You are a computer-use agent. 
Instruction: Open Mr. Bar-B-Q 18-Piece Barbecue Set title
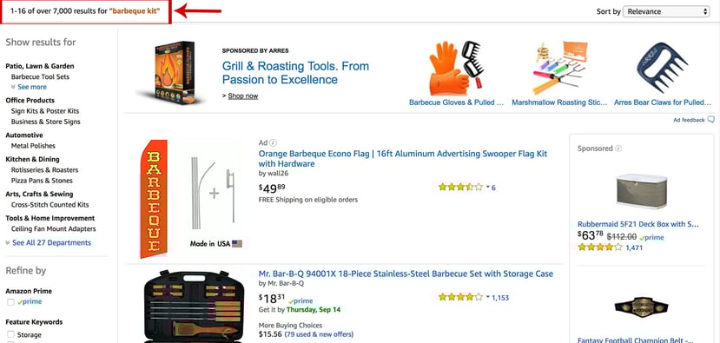[x=406, y=274]
